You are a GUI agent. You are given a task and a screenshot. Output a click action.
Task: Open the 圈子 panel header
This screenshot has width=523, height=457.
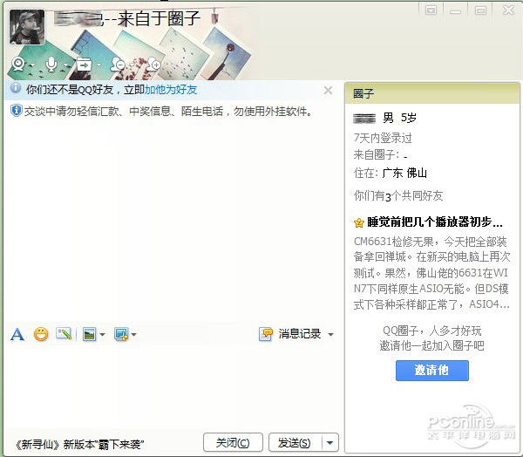tap(432, 93)
